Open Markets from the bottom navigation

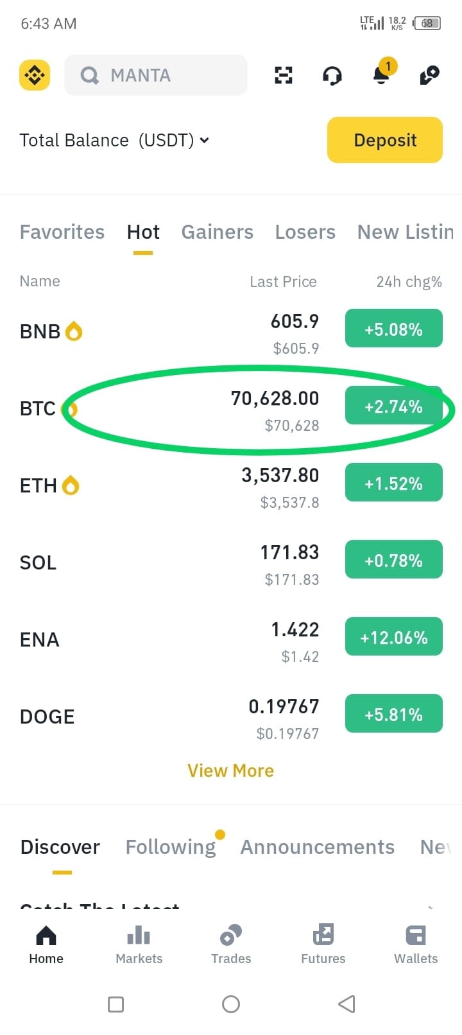[x=139, y=944]
